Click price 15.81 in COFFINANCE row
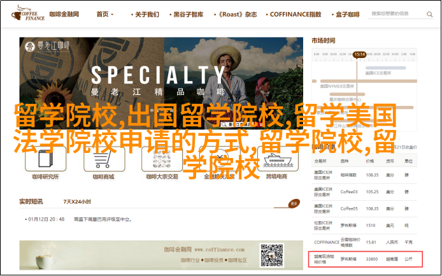Screen dimensions: 442x276 point(371,242)
